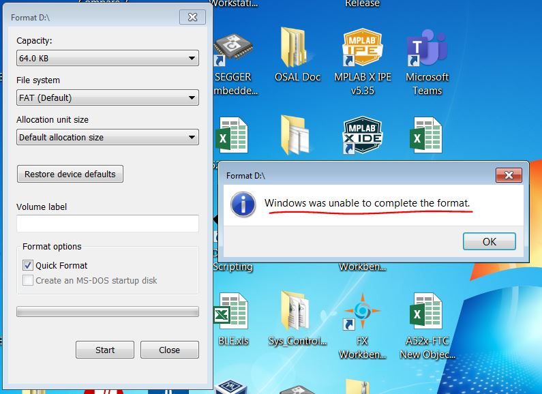Screen dimensions: 542x394
Task: Close the Format D:\ window via X
Action: tap(192, 17)
